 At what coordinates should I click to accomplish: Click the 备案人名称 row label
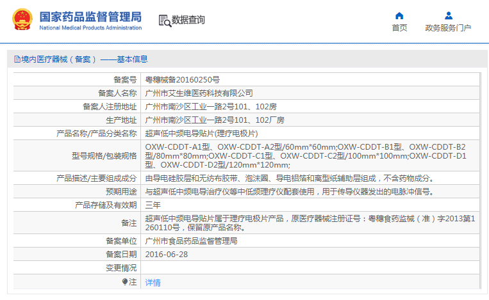coord(117,93)
